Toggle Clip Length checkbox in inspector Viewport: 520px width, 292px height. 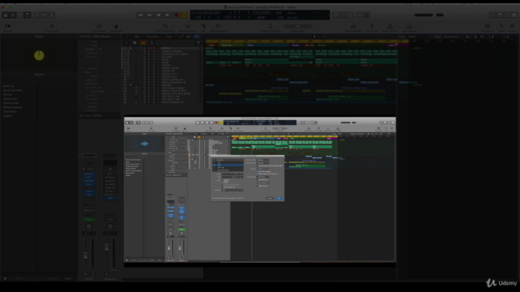click(99, 88)
